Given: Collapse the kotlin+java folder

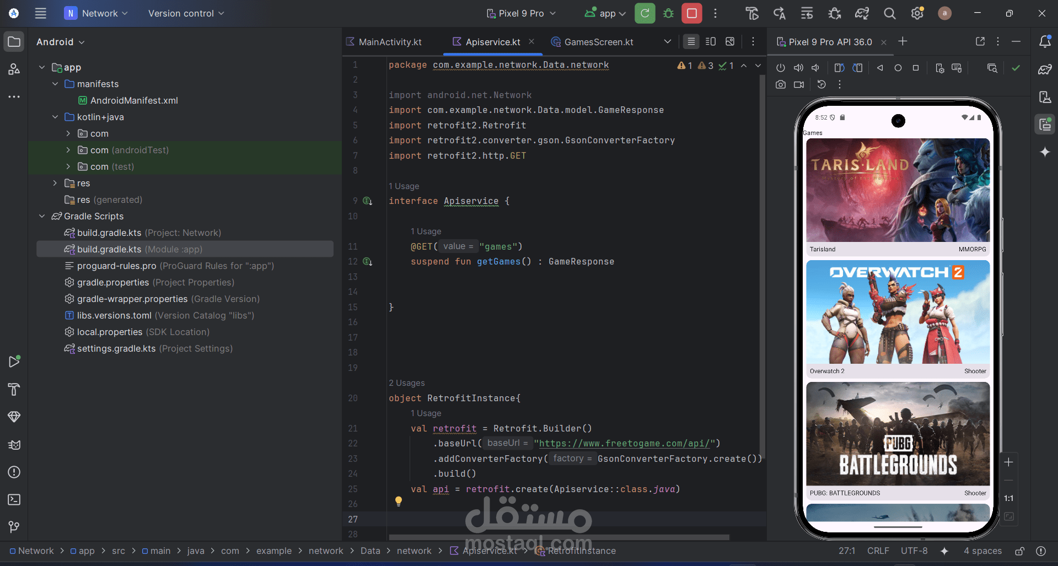Looking at the screenshot, I should click(x=55, y=117).
